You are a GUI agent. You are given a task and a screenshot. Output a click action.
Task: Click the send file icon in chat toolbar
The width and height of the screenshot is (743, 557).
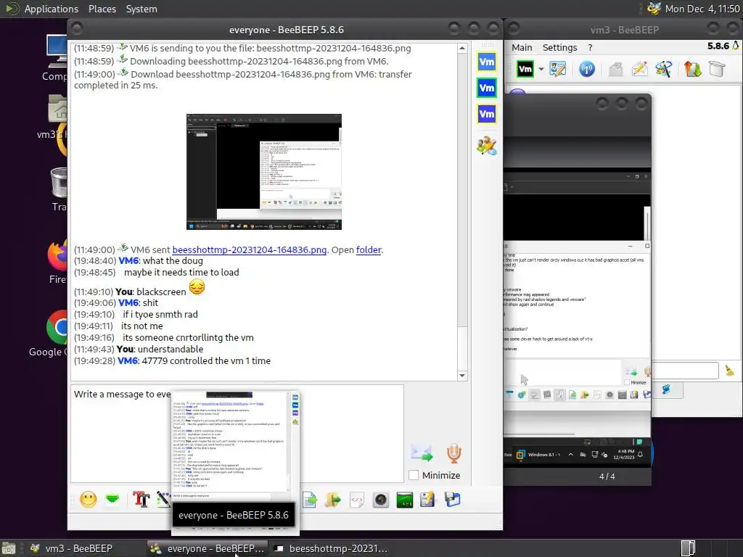(309, 499)
